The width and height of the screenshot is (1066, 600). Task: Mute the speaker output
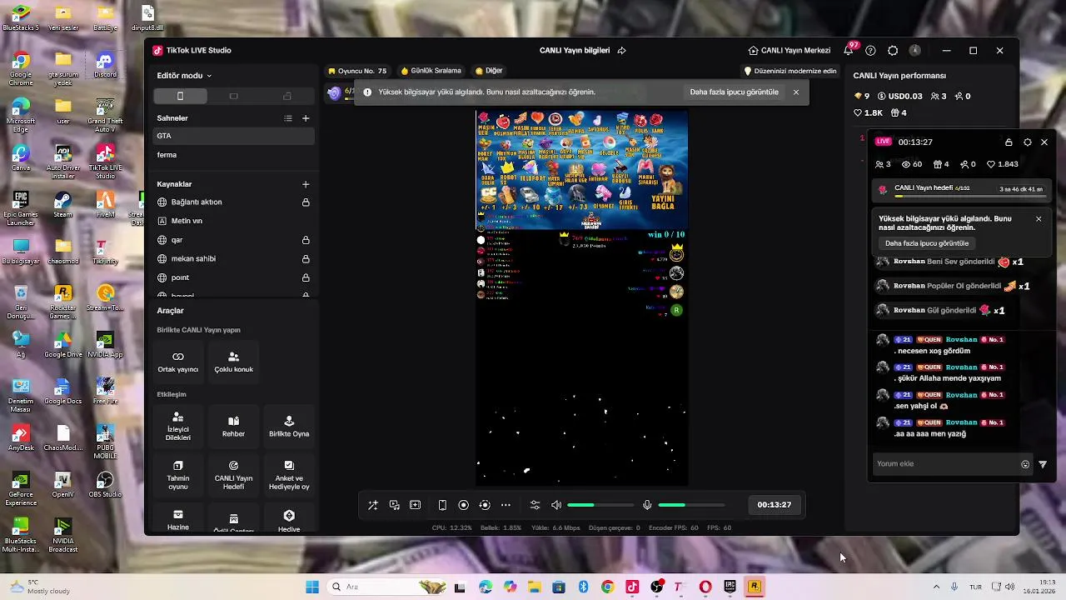[556, 505]
